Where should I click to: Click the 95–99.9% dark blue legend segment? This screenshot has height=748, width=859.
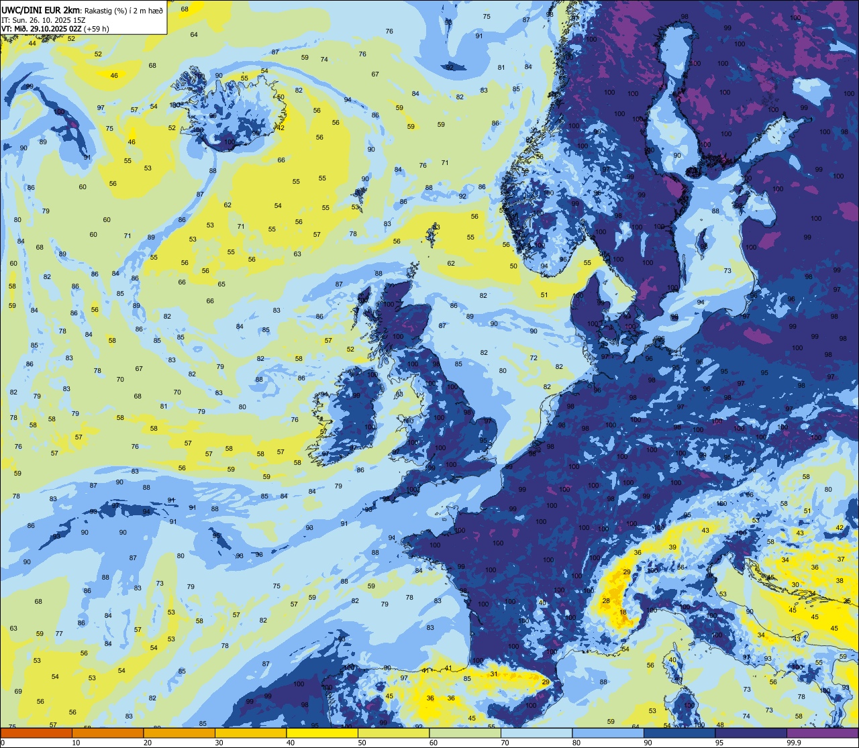coord(751,733)
